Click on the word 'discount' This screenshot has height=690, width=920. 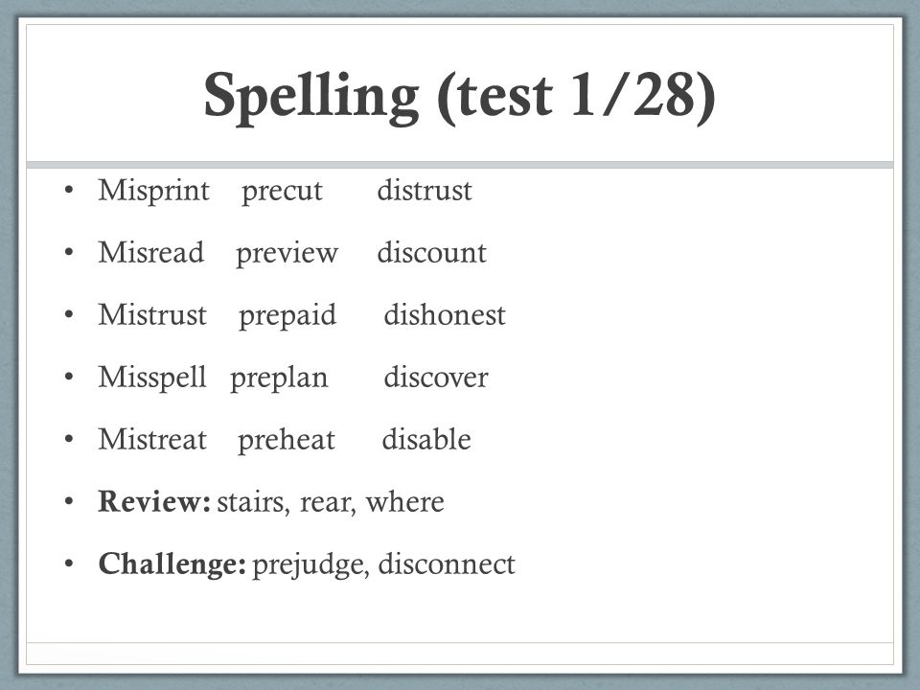tap(431, 252)
